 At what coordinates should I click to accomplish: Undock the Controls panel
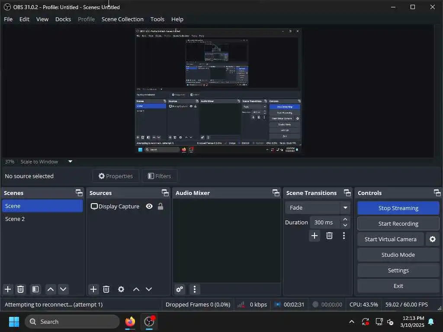[437, 193]
